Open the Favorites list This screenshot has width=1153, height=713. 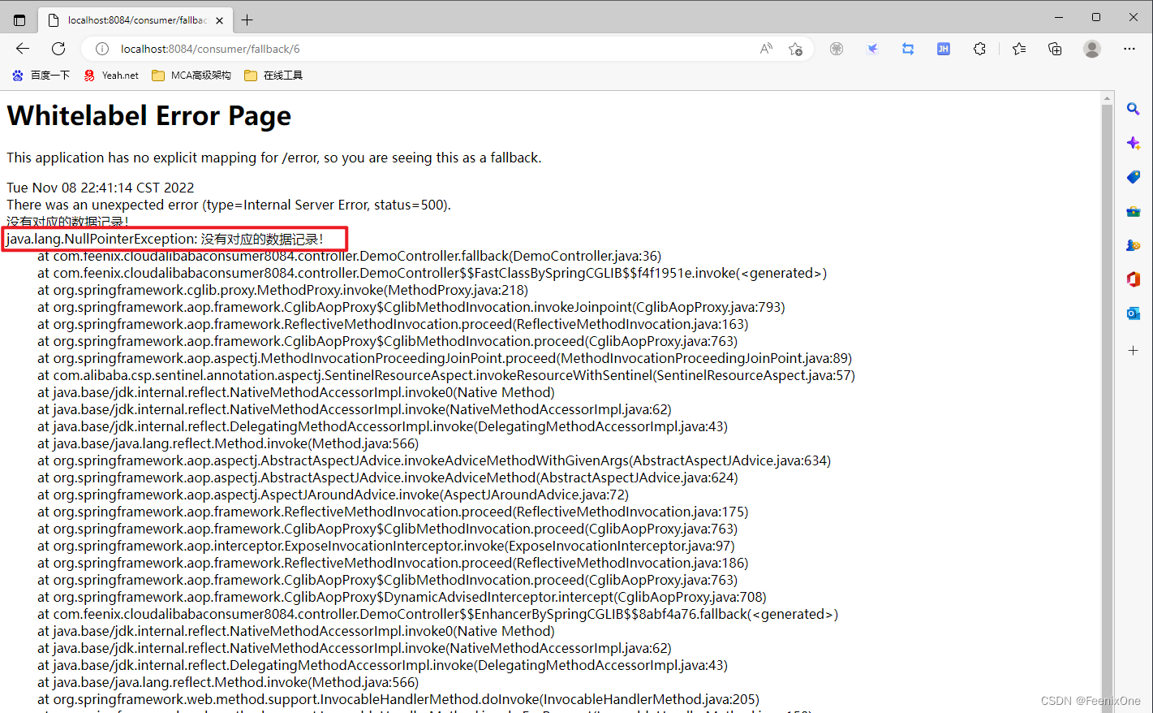click(x=1019, y=49)
